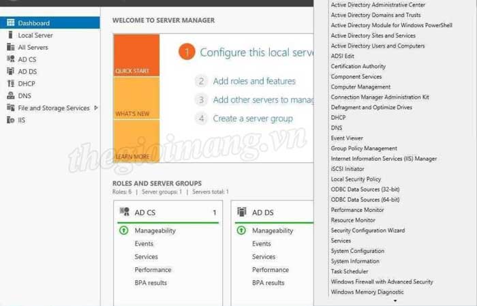Click AD DS Manageability green status icon
Image resolution: width=477 pixels, height=306 pixels.
click(241, 230)
